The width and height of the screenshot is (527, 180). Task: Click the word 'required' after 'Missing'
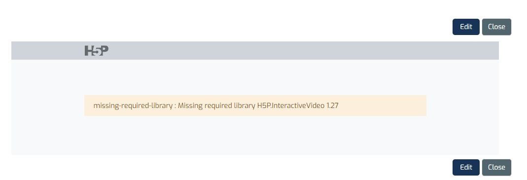coord(218,106)
